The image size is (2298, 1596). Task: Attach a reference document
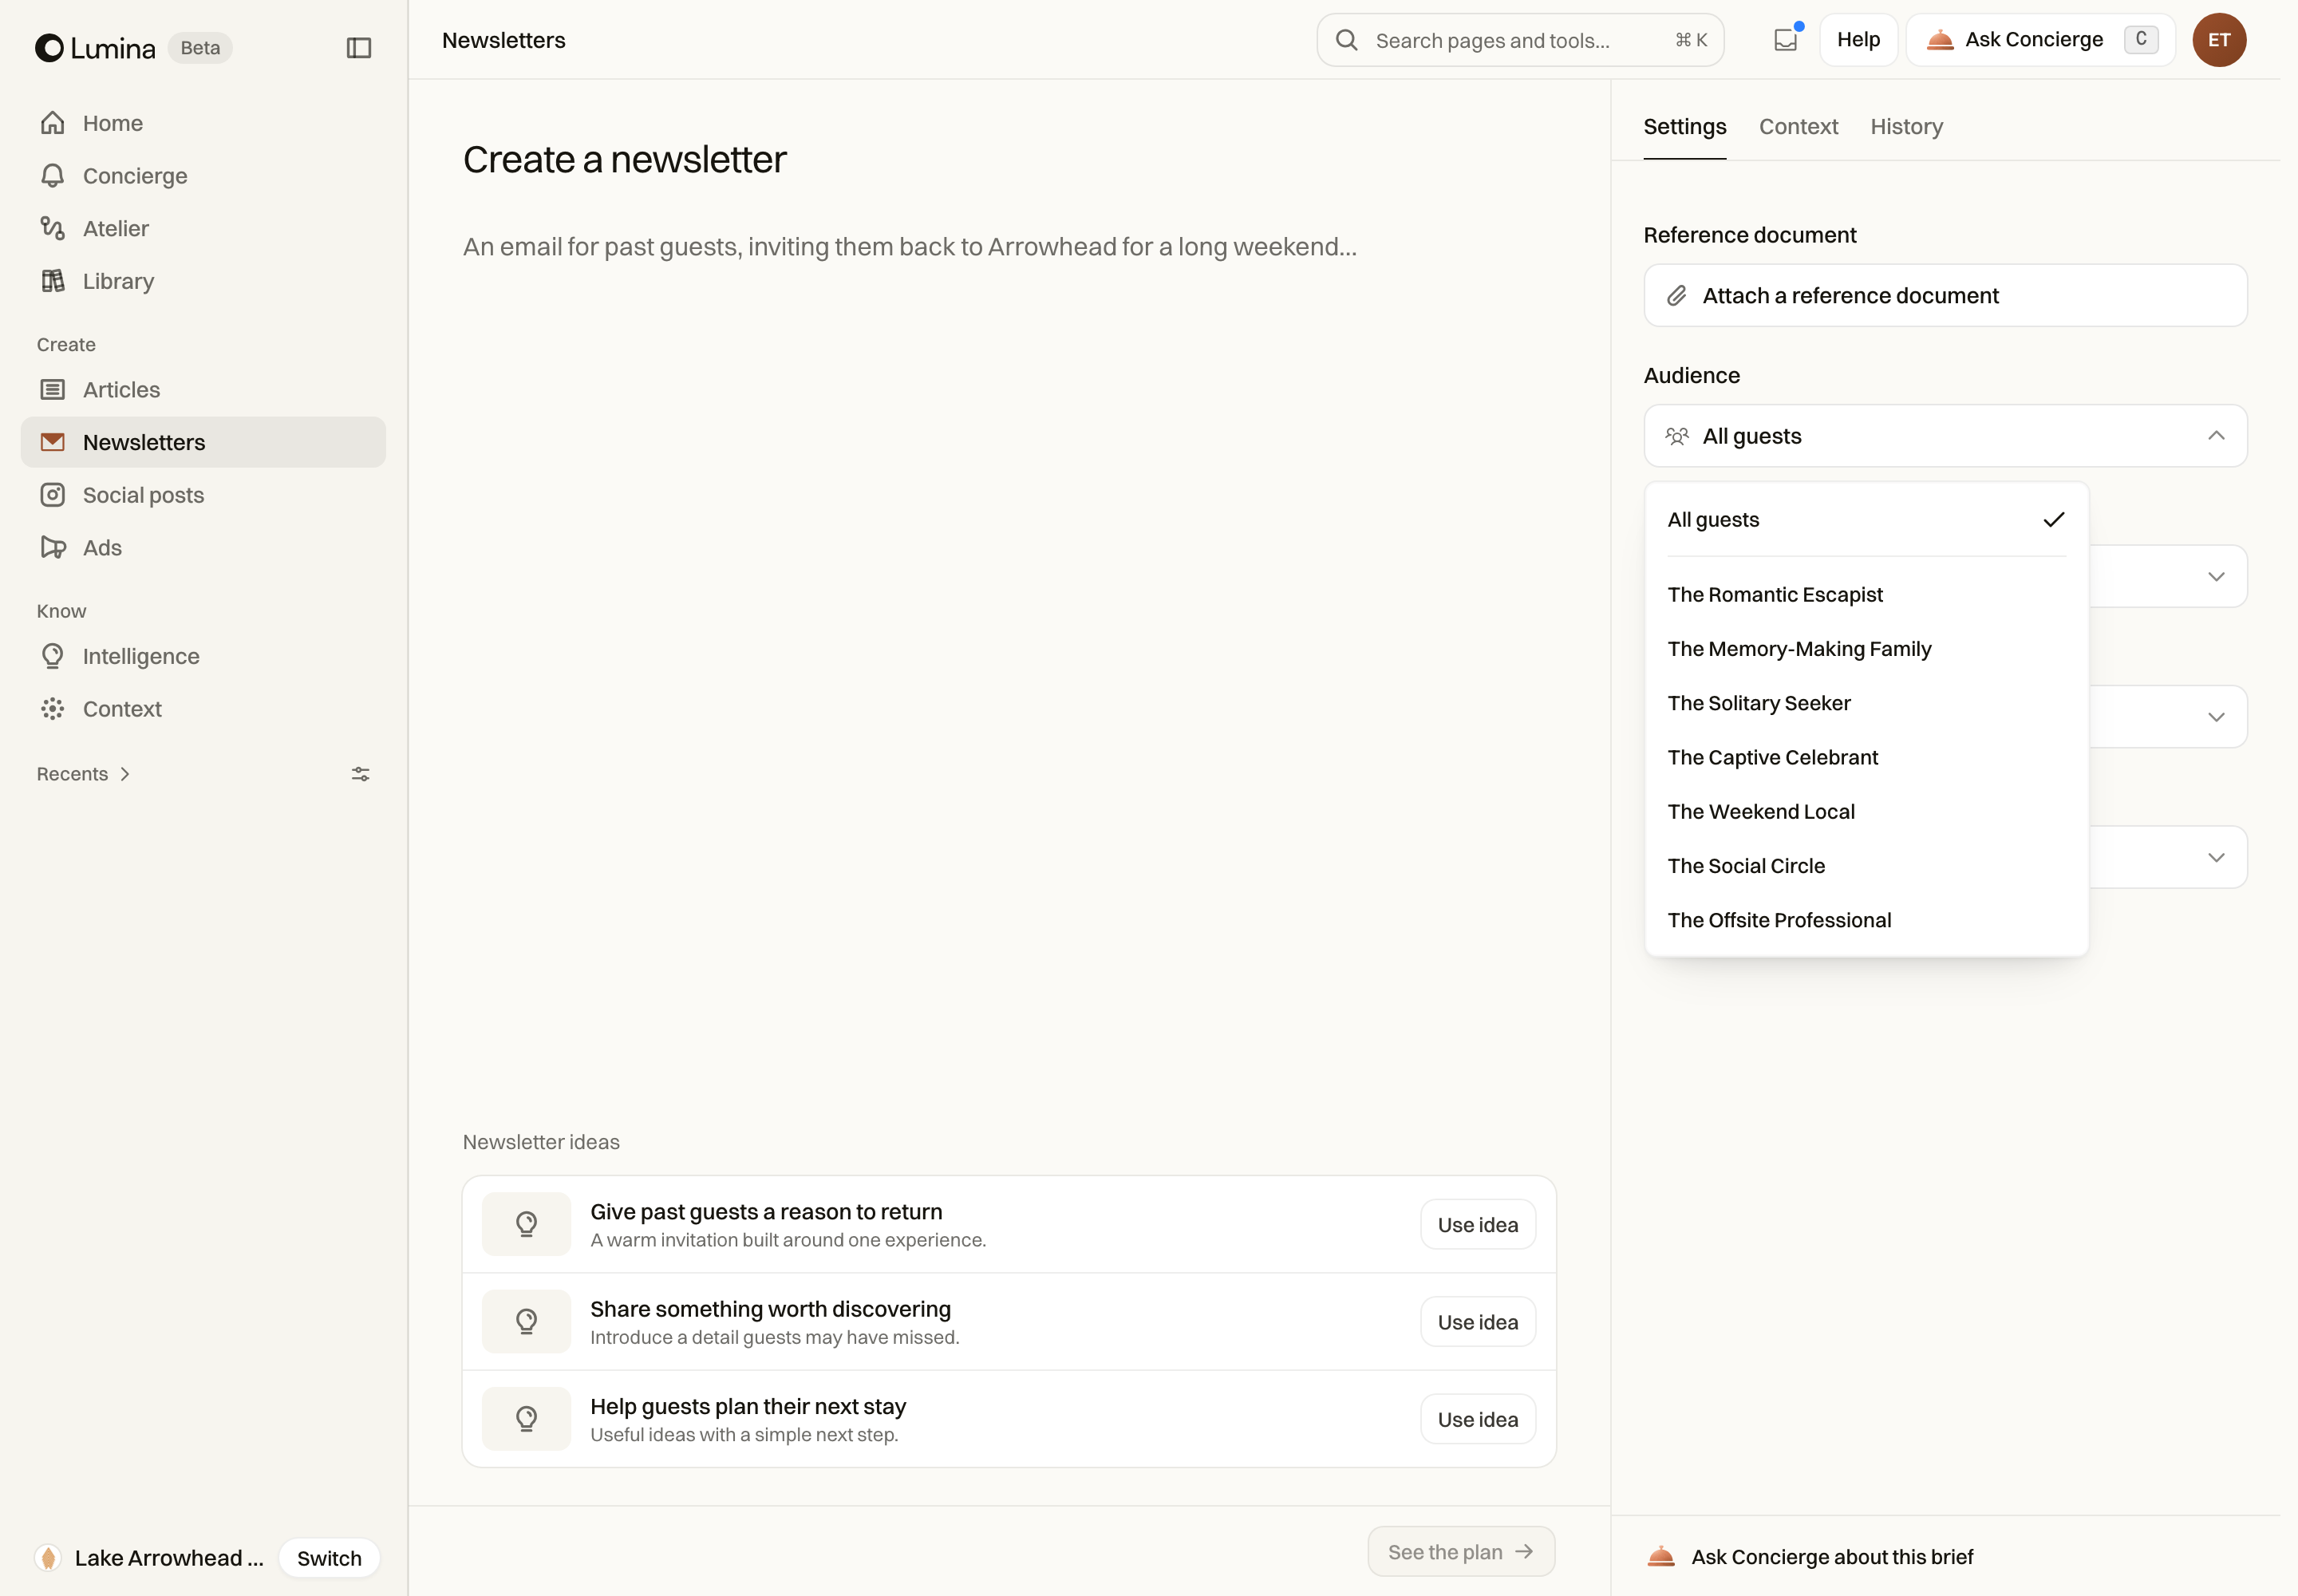pos(1945,296)
